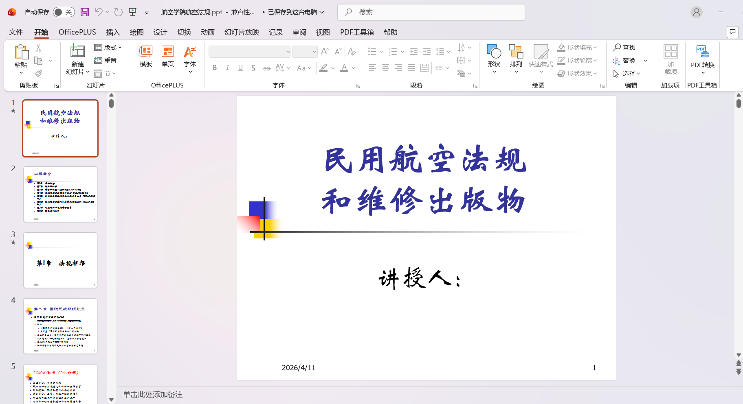This screenshot has height=404, width=743.
Task: Open the font size combo box
Action: point(305,52)
